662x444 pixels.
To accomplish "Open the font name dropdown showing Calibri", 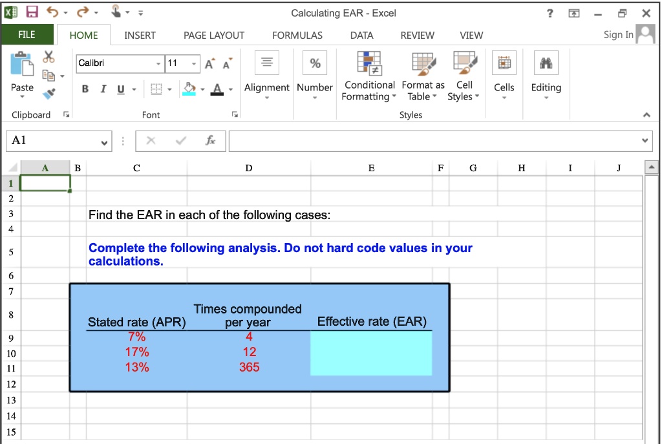I will [x=159, y=65].
